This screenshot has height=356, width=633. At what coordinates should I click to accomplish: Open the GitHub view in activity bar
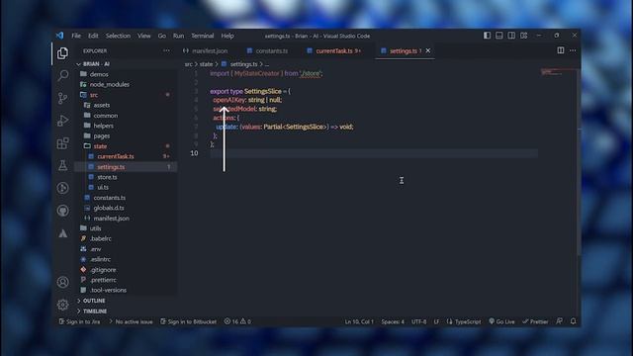point(63,211)
